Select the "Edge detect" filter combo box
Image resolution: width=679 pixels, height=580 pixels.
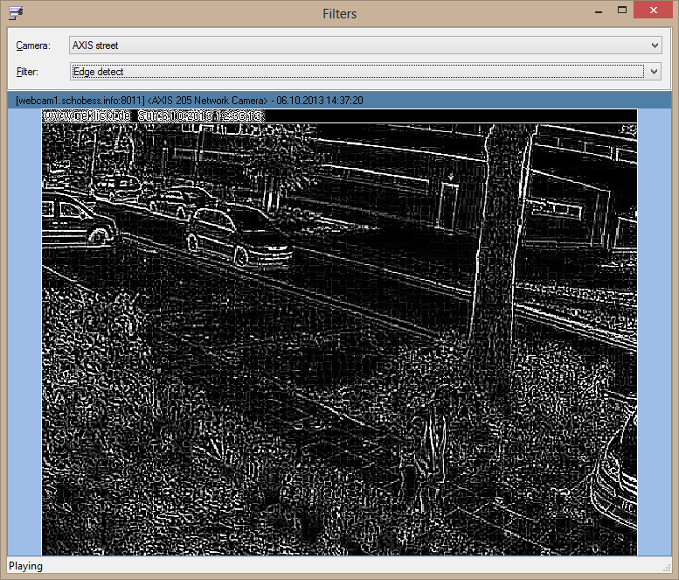tap(358, 72)
